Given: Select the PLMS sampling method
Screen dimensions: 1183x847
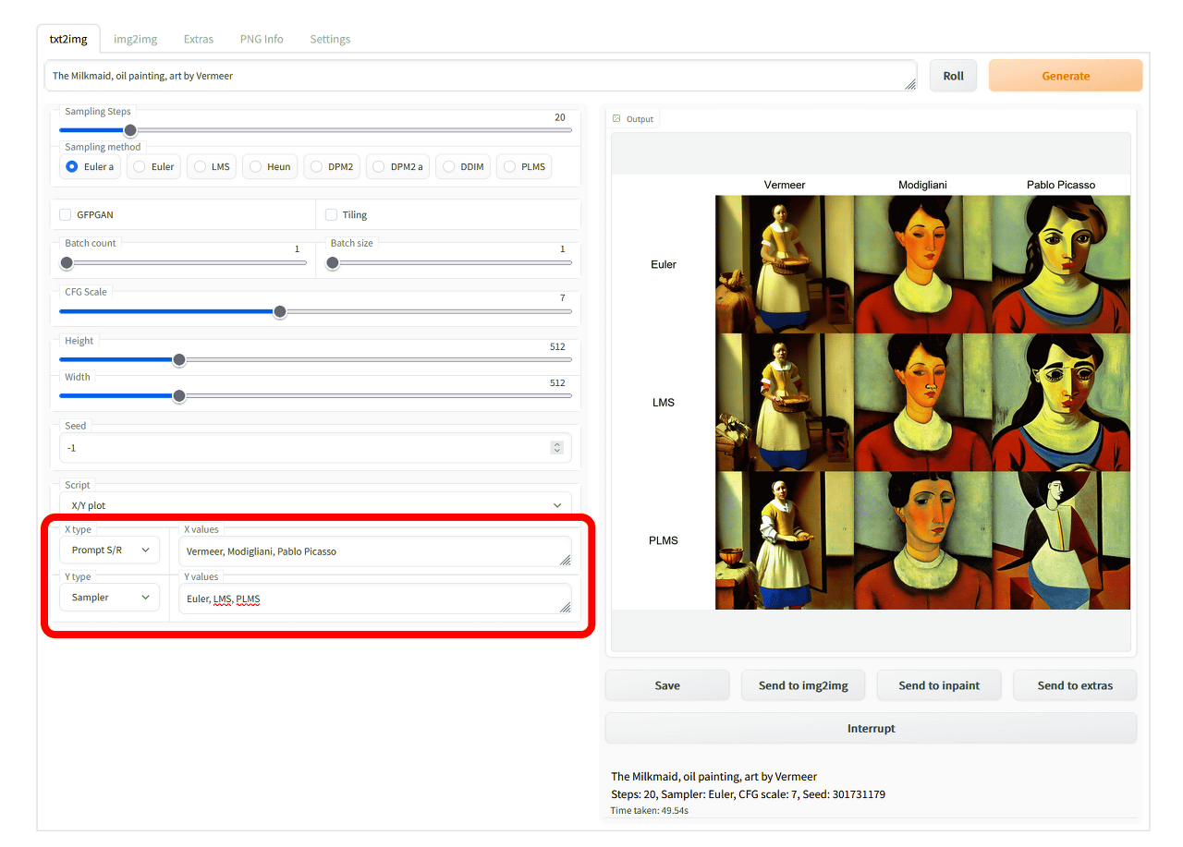Looking at the screenshot, I should [x=524, y=167].
